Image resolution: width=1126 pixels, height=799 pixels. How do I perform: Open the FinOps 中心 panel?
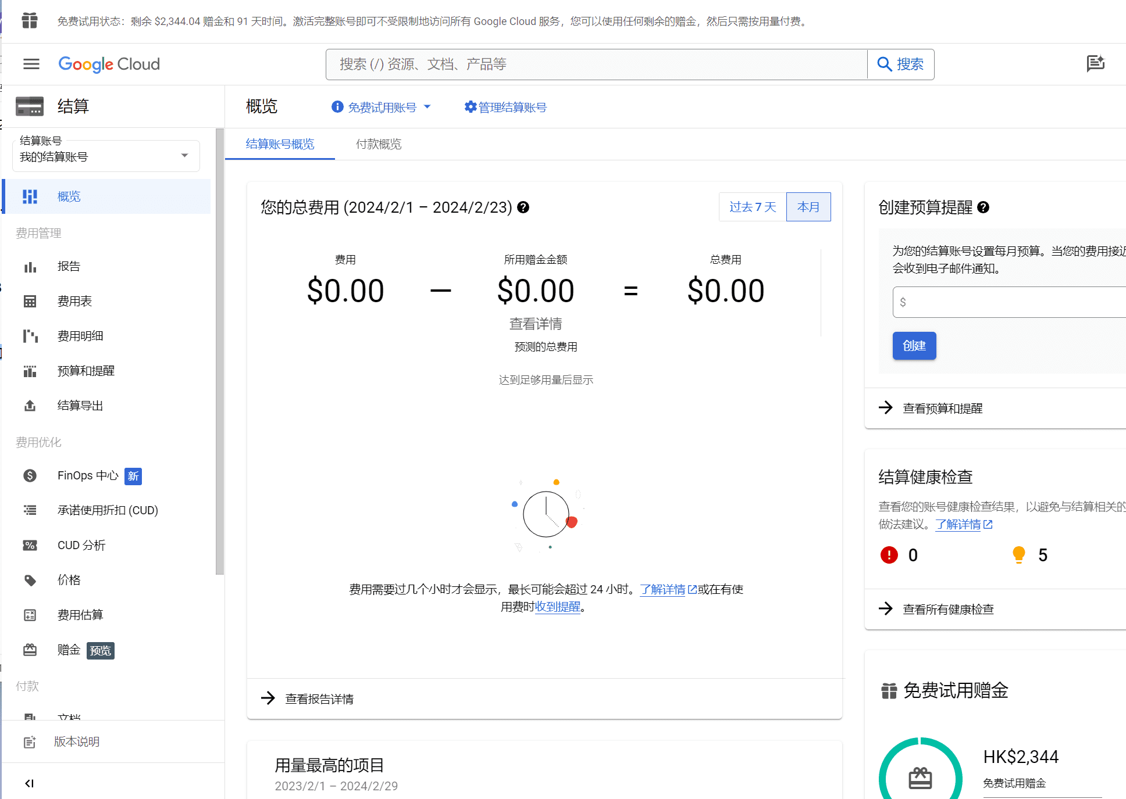pyautogui.click(x=87, y=475)
